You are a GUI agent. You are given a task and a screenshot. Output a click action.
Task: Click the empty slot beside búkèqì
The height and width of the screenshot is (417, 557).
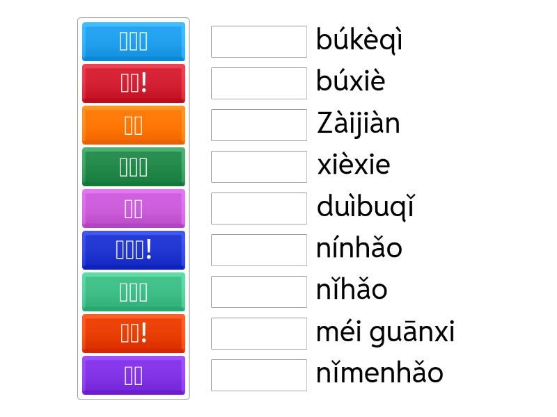click(x=259, y=42)
